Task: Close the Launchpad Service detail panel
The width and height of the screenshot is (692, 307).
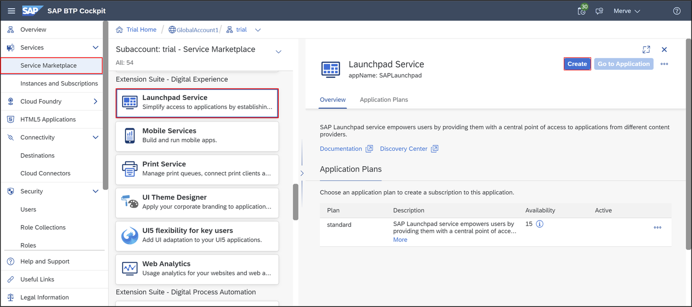Action: (664, 49)
